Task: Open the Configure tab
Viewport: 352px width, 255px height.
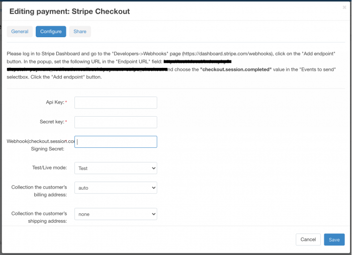Action: tap(51, 31)
